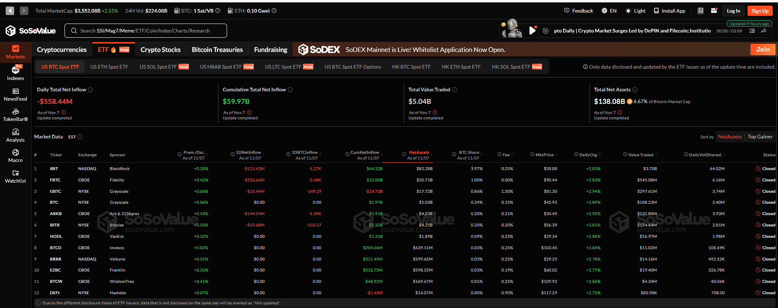Select the US ETH Spot ETF sub-tab
This screenshot has width=778, height=308.
pyautogui.click(x=109, y=67)
